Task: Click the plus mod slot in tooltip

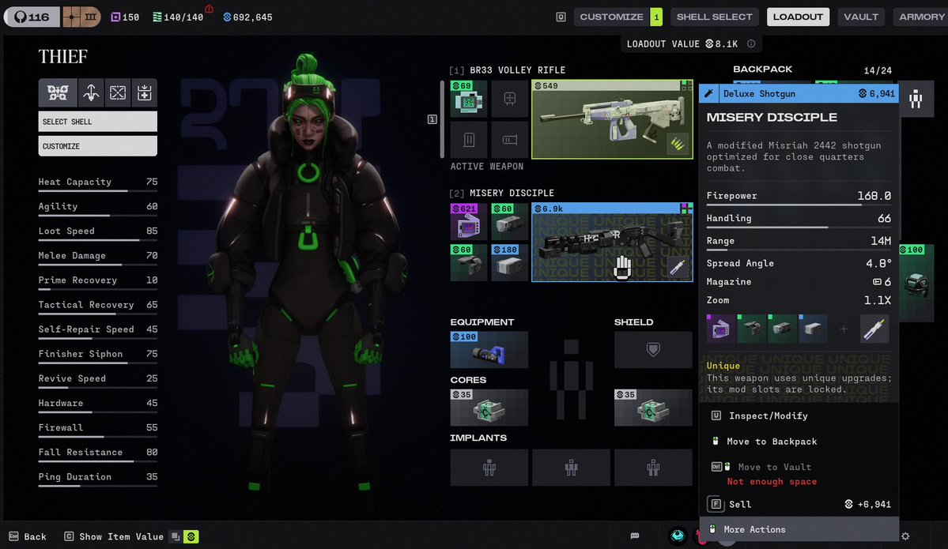Action: tap(844, 329)
